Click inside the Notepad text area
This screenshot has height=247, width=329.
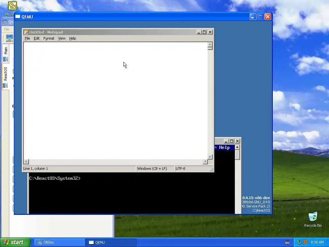tap(115, 100)
